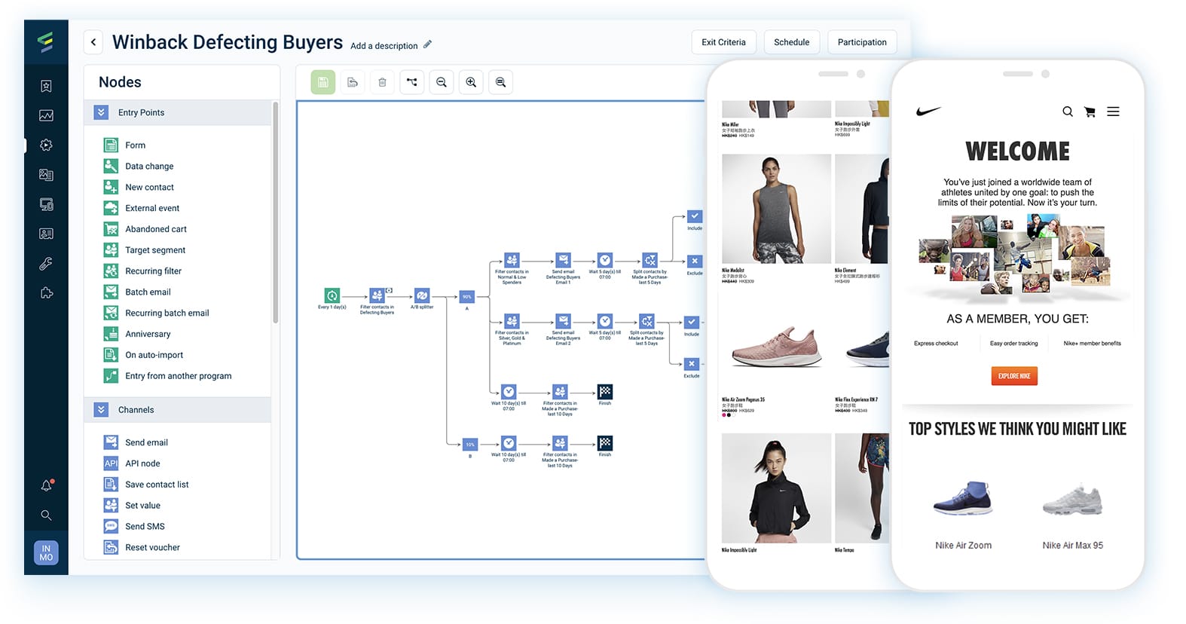Select the External event entry point

[142, 208]
